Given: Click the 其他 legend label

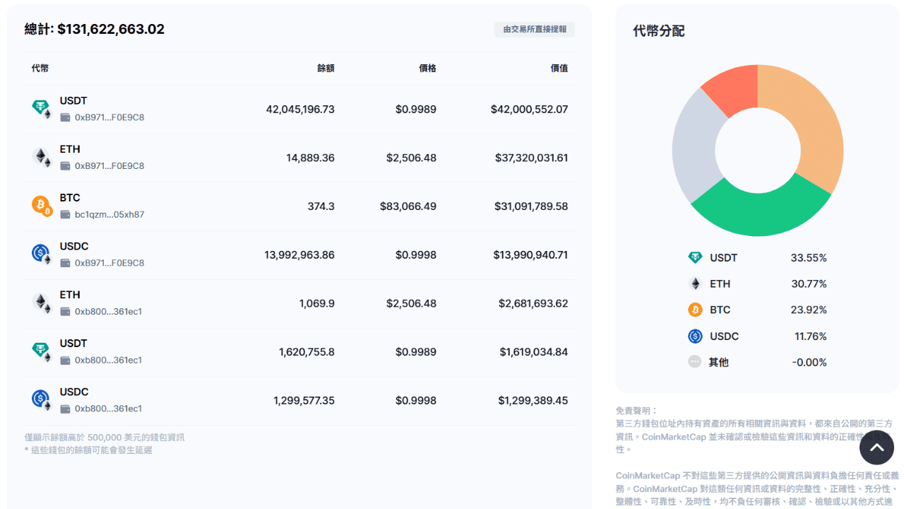Looking at the screenshot, I should point(719,362).
